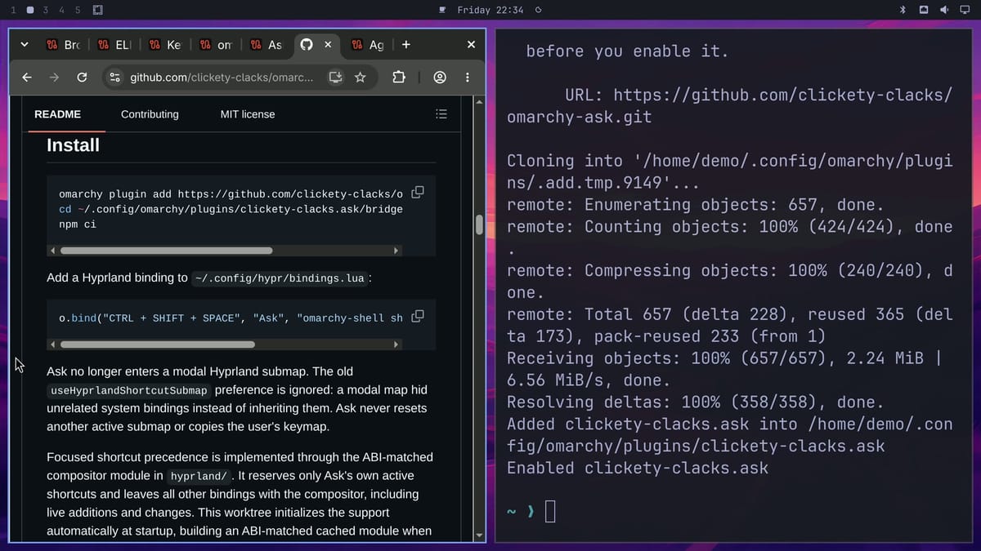Screen dimensions: 981x551
Task: Click 'Enabled clickety-clacks.ask' in terminal
Action: pyautogui.click(x=638, y=468)
